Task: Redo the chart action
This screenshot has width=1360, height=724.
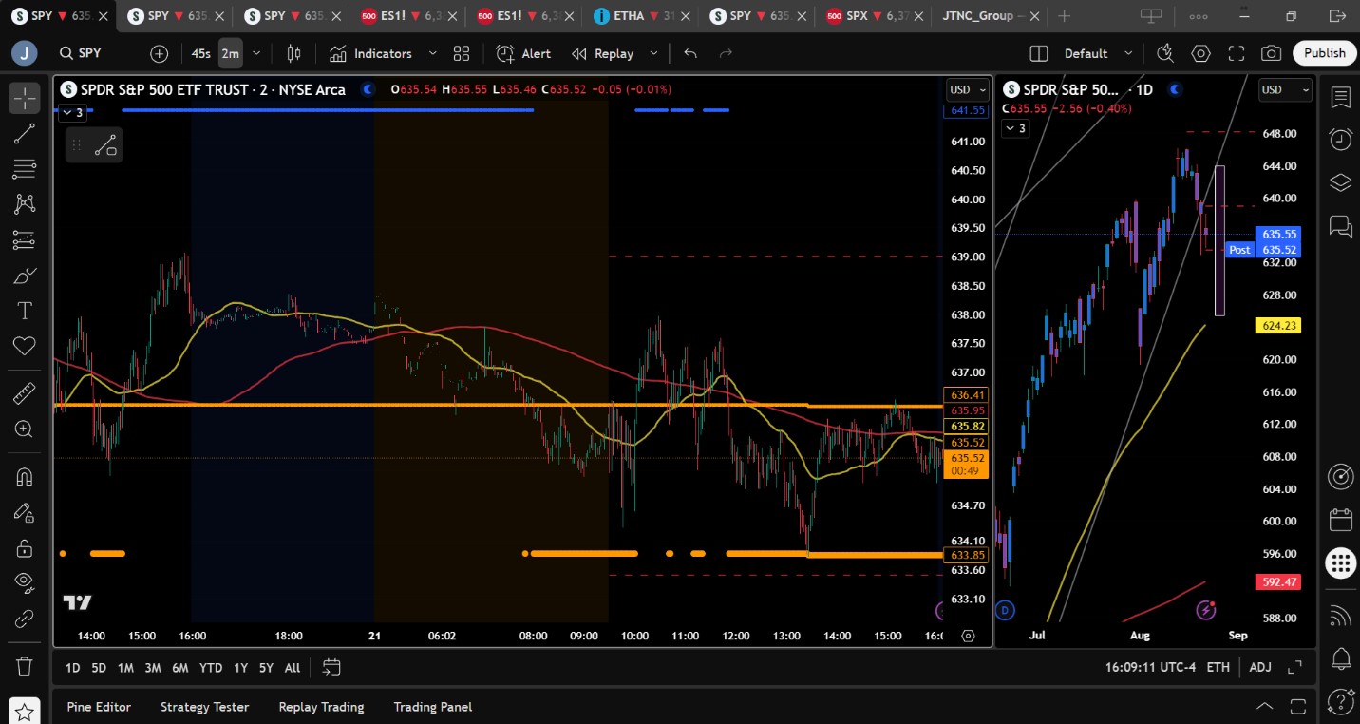Action: coord(727,54)
